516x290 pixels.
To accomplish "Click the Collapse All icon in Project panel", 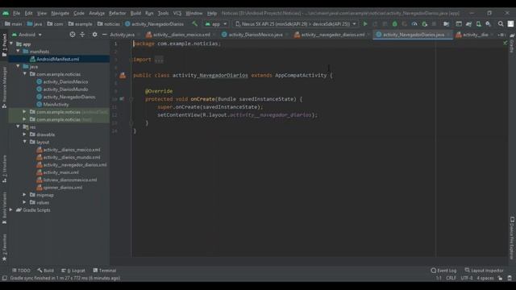I will 82,35.
